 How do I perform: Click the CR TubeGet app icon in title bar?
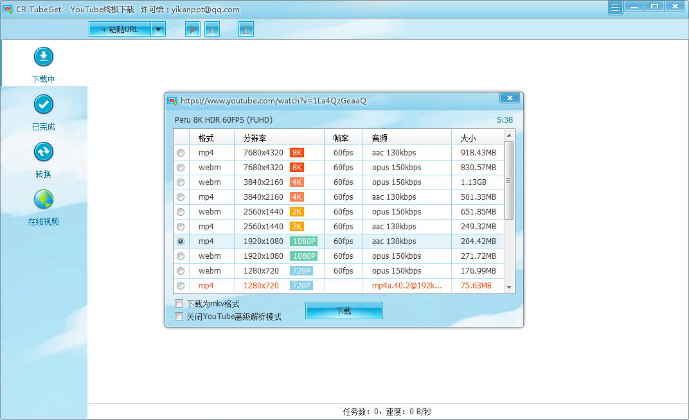(8, 9)
